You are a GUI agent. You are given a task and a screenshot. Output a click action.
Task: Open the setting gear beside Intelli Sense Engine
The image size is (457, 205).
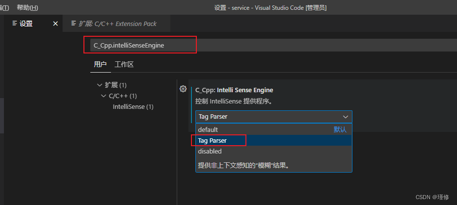click(x=183, y=89)
